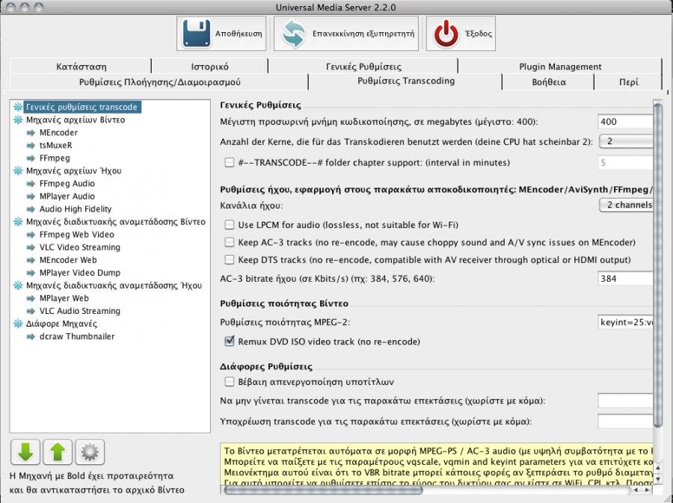Click the arrow icon beside MEncoder
The width and height of the screenshot is (673, 503).
click(x=31, y=132)
